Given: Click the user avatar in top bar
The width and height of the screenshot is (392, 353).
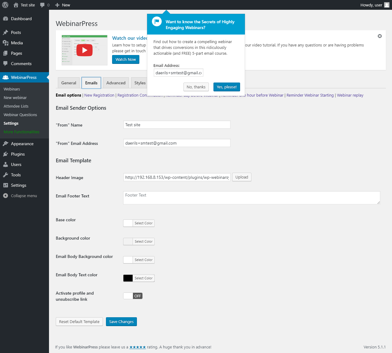Looking at the screenshot, I should click(387, 5).
